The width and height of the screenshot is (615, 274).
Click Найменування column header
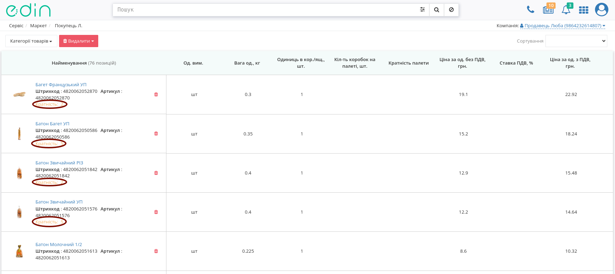84,63
